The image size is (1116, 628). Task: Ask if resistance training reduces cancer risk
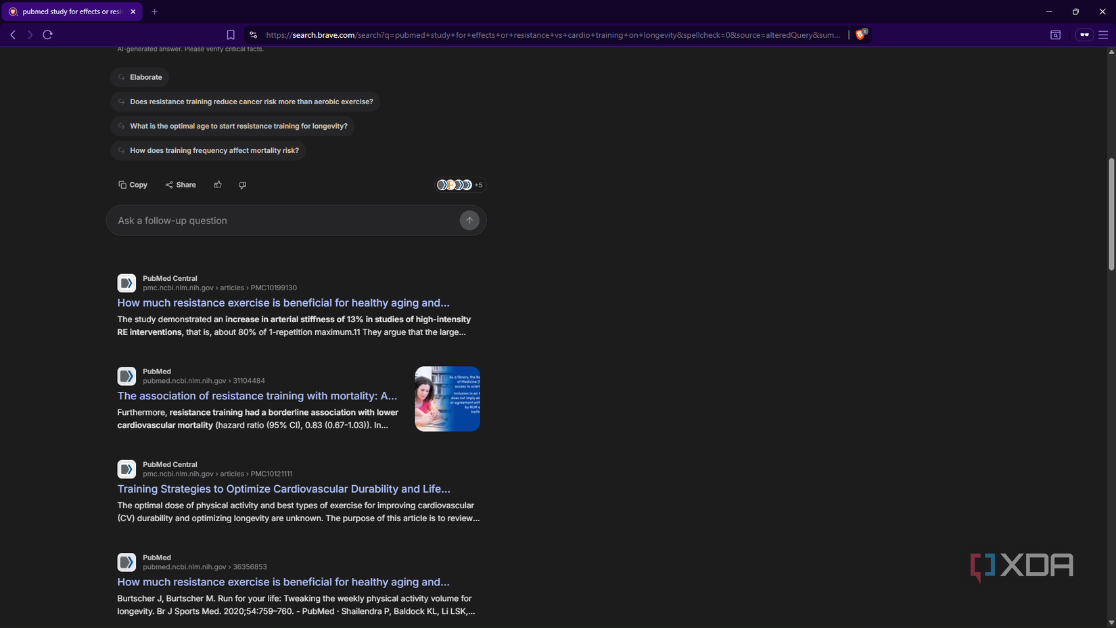click(x=245, y=102)
